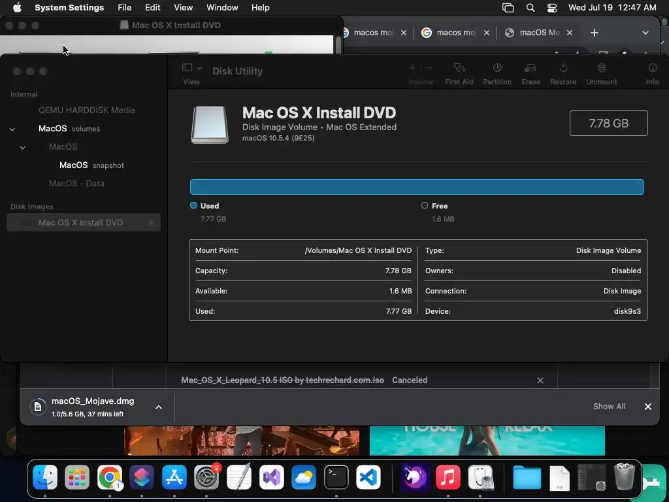
Task: Click the macOS_Mojave.dmg download item
Action: [x=93, y=407]
